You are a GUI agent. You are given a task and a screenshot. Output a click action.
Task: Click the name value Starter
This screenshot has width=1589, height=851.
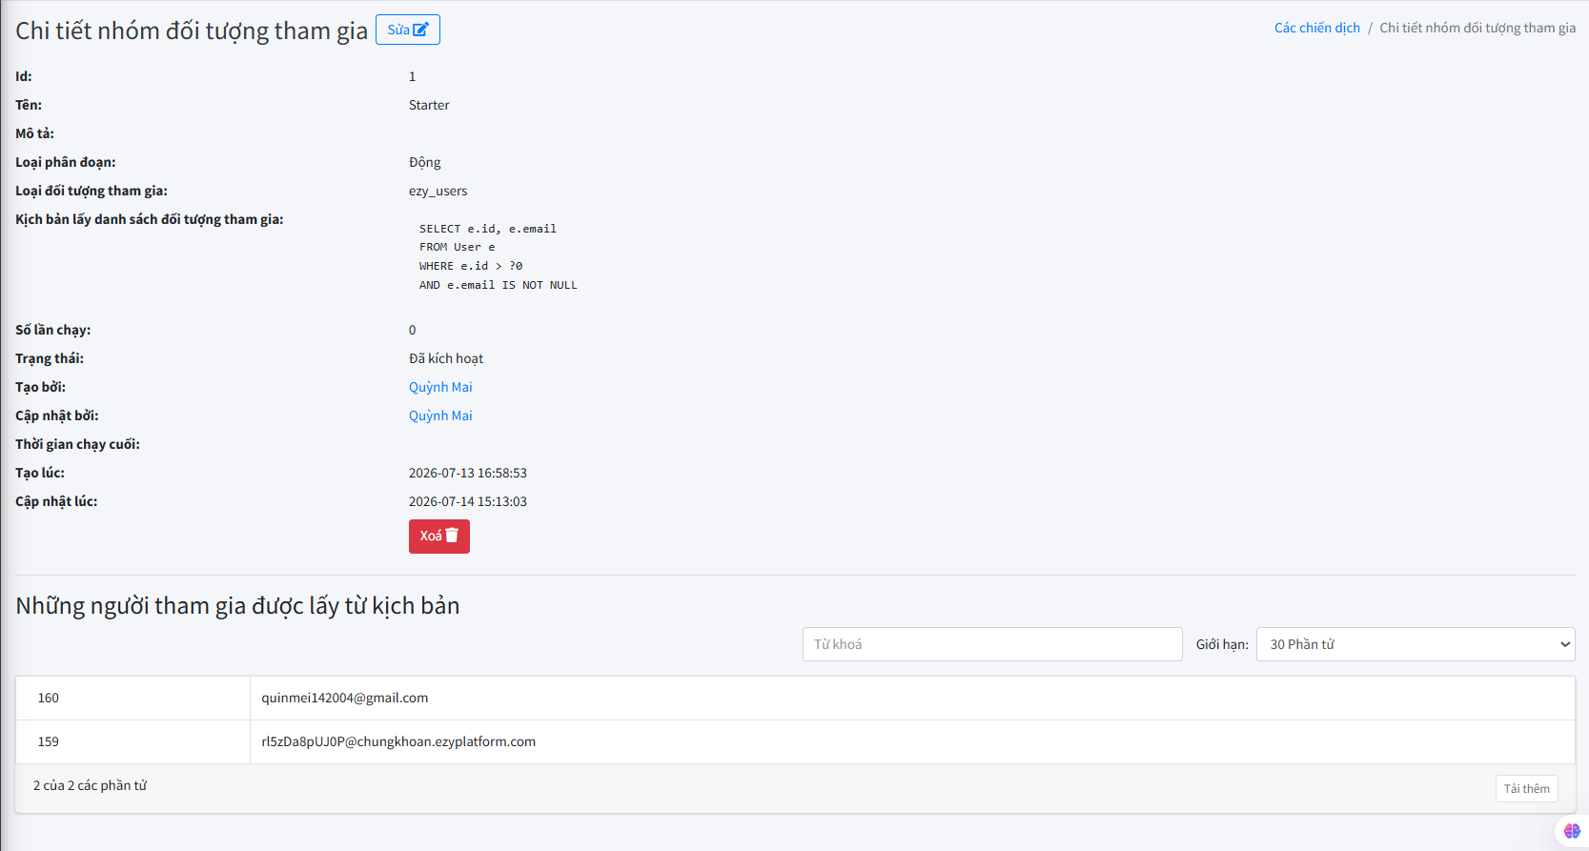429,105
